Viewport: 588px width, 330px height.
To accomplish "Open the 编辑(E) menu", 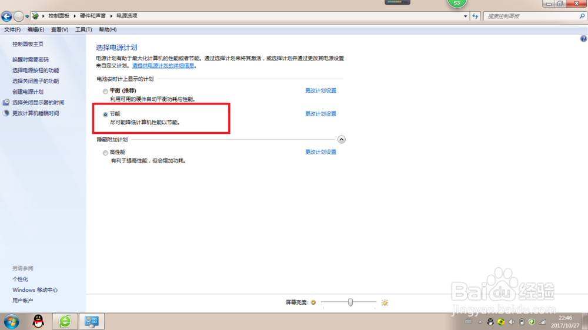I will [36, 29].
